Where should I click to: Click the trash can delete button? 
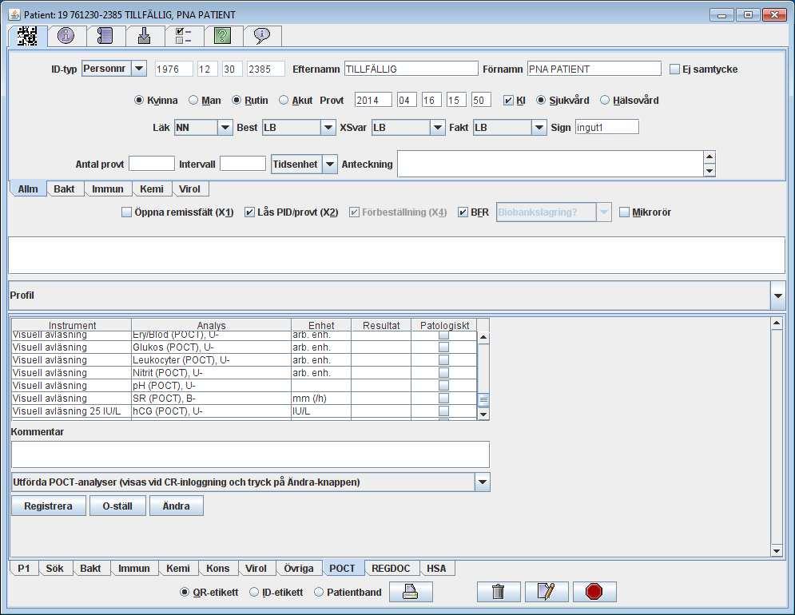pos(499,592)
